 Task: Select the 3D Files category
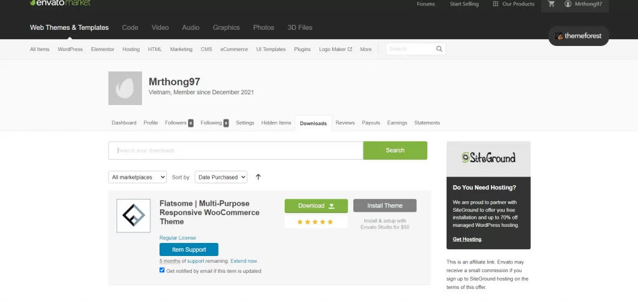point(300,27)
